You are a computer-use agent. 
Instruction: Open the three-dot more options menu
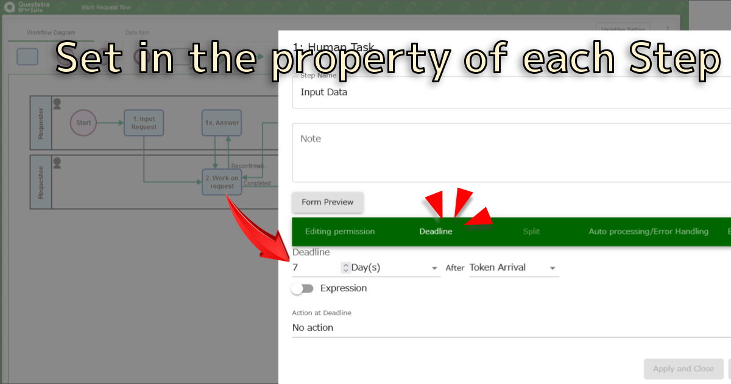tap(668, 29)
